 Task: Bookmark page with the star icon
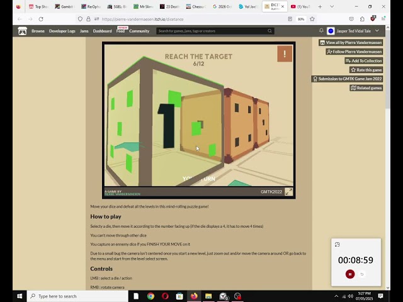(312, 19)
